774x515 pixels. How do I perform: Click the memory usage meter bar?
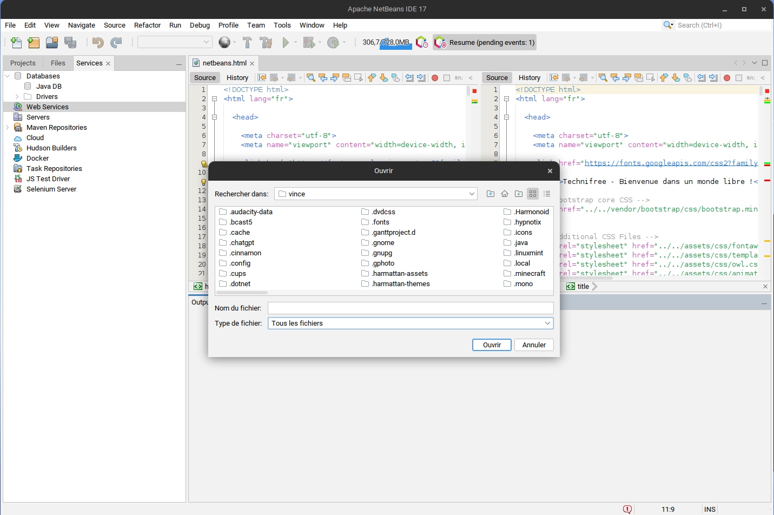[386, 42]
